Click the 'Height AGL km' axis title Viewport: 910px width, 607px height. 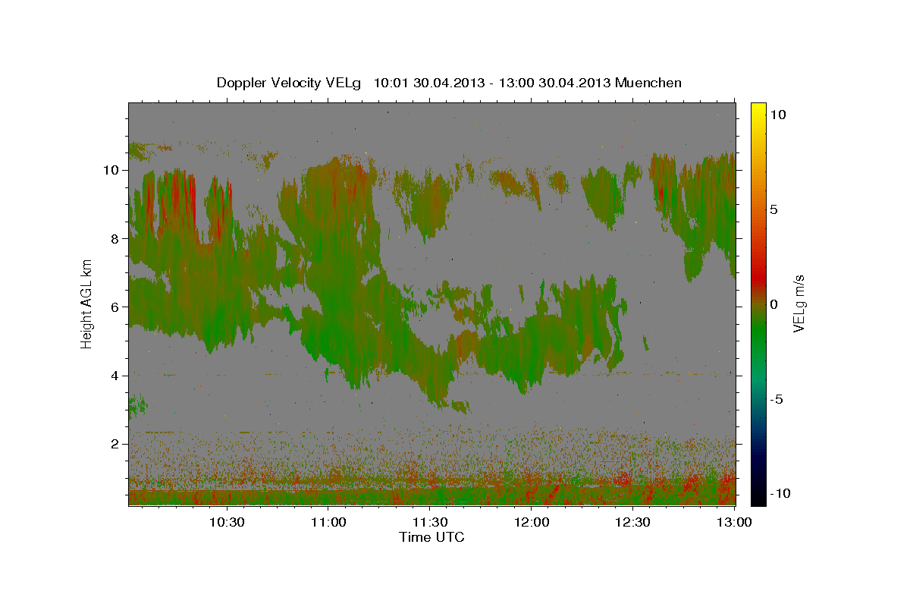(x=86, y=303)
